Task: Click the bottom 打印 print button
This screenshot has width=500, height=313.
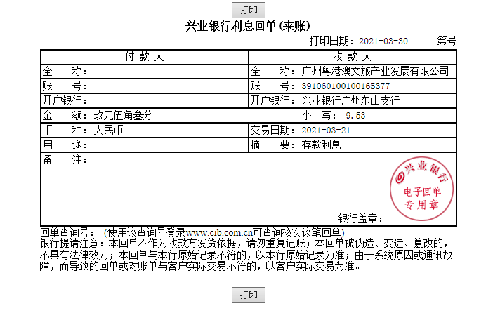Action: (x=249, y=295)
